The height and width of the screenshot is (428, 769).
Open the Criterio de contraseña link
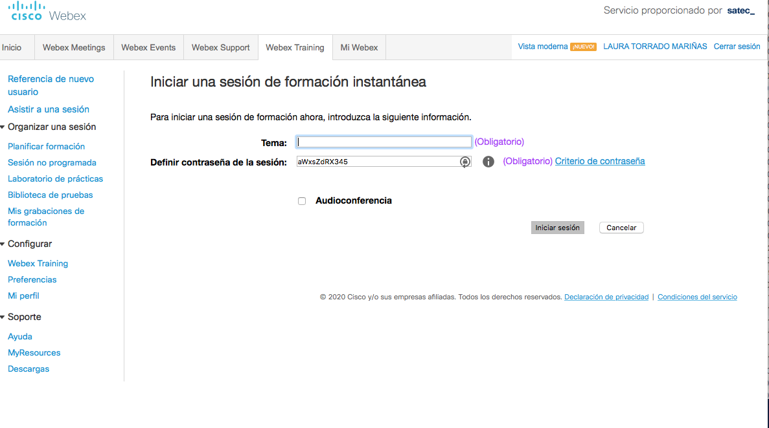pyautogui.click(x=599, y=161)
